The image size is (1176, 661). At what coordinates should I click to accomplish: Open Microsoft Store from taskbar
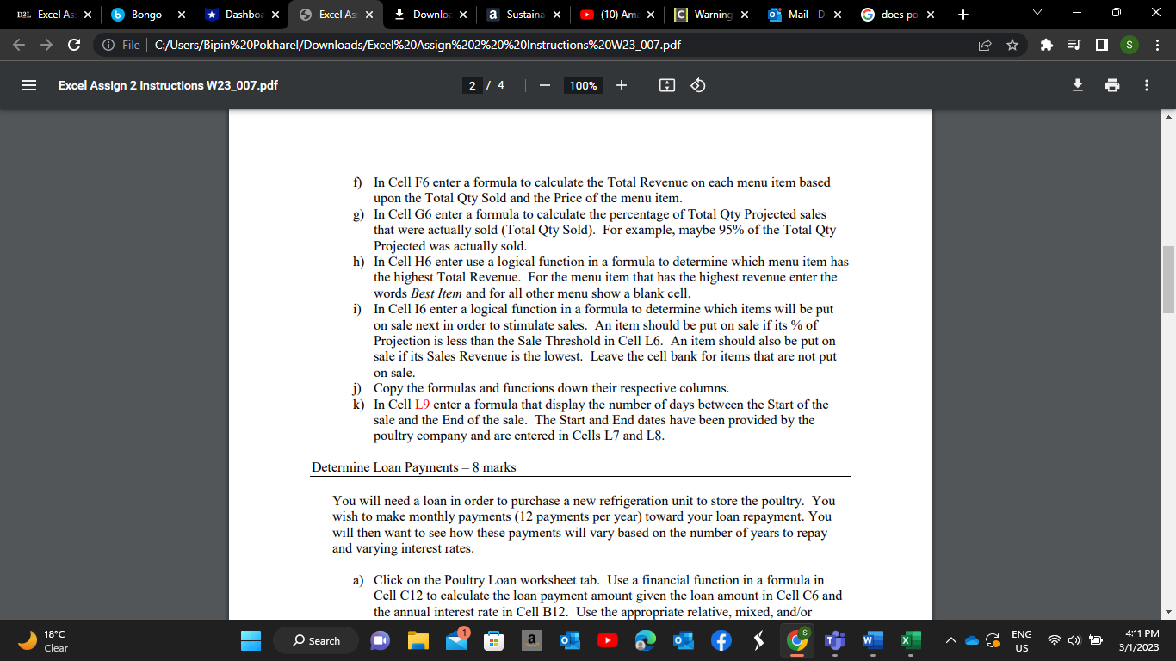(493, 640)
